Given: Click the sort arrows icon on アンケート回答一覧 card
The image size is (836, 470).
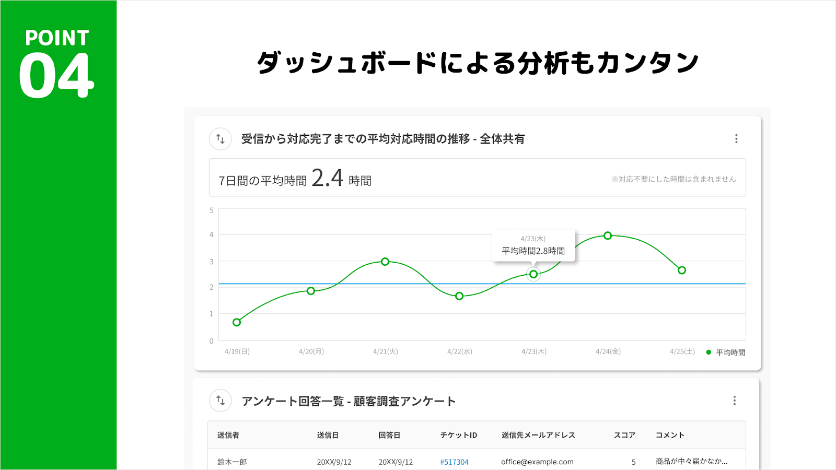Looking at the screenshot, I should click(x=220, y=401).
